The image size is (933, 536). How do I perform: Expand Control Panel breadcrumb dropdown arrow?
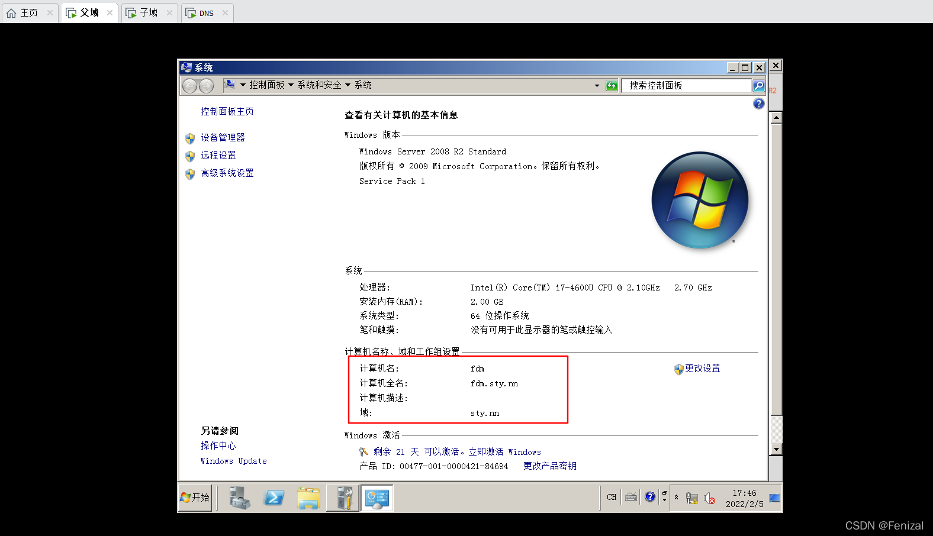click(x=291, y=85)
